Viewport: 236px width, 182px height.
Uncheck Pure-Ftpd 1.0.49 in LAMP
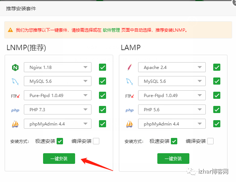(217, 95)
